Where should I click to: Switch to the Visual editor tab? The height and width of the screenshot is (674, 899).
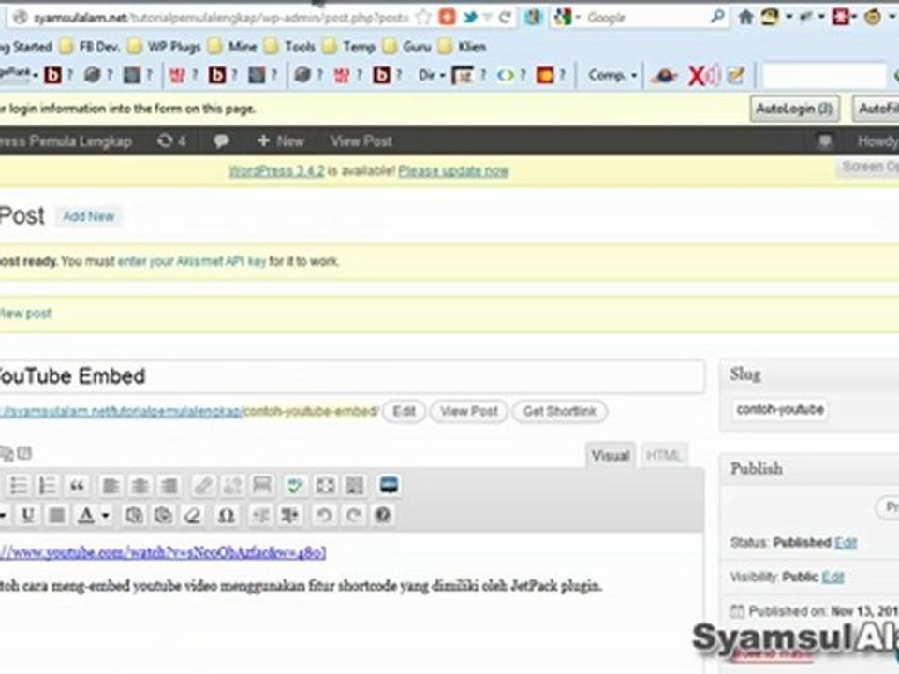tap(610, 455)
